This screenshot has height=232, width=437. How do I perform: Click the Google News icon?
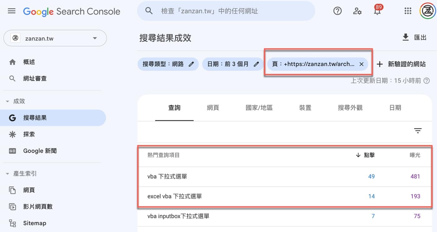[x=12, y=151]
